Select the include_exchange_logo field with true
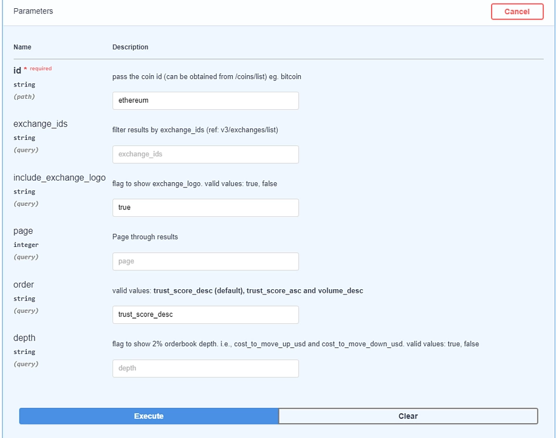Screen dimensions: 558x438 click(x=206, y=208)
